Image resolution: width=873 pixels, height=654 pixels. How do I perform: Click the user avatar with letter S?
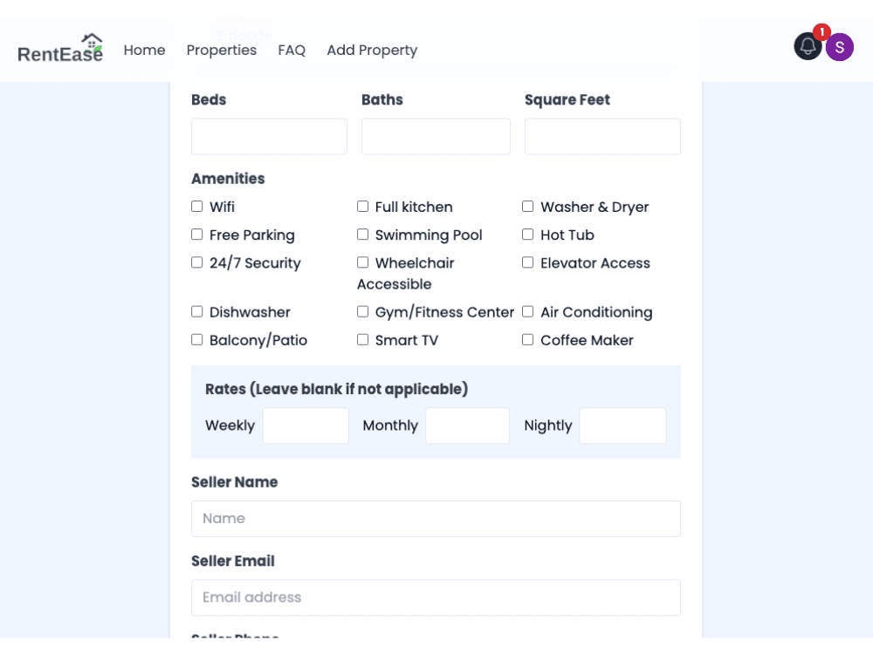(x=840, y=46)
